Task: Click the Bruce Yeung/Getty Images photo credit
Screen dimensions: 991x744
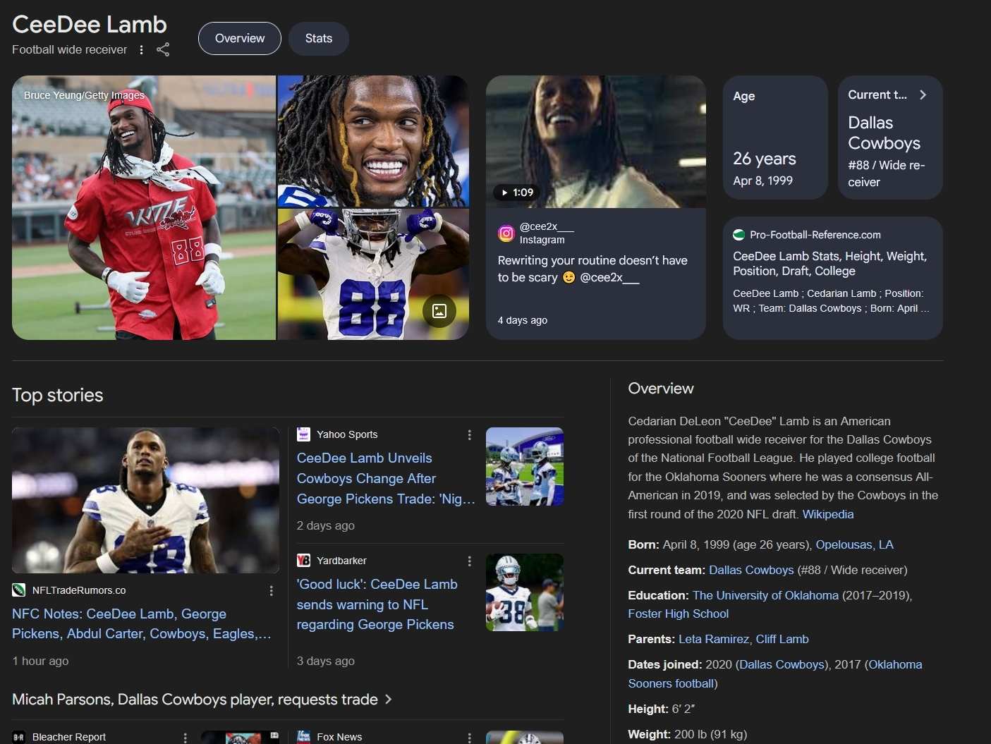Action: [84, 95]
